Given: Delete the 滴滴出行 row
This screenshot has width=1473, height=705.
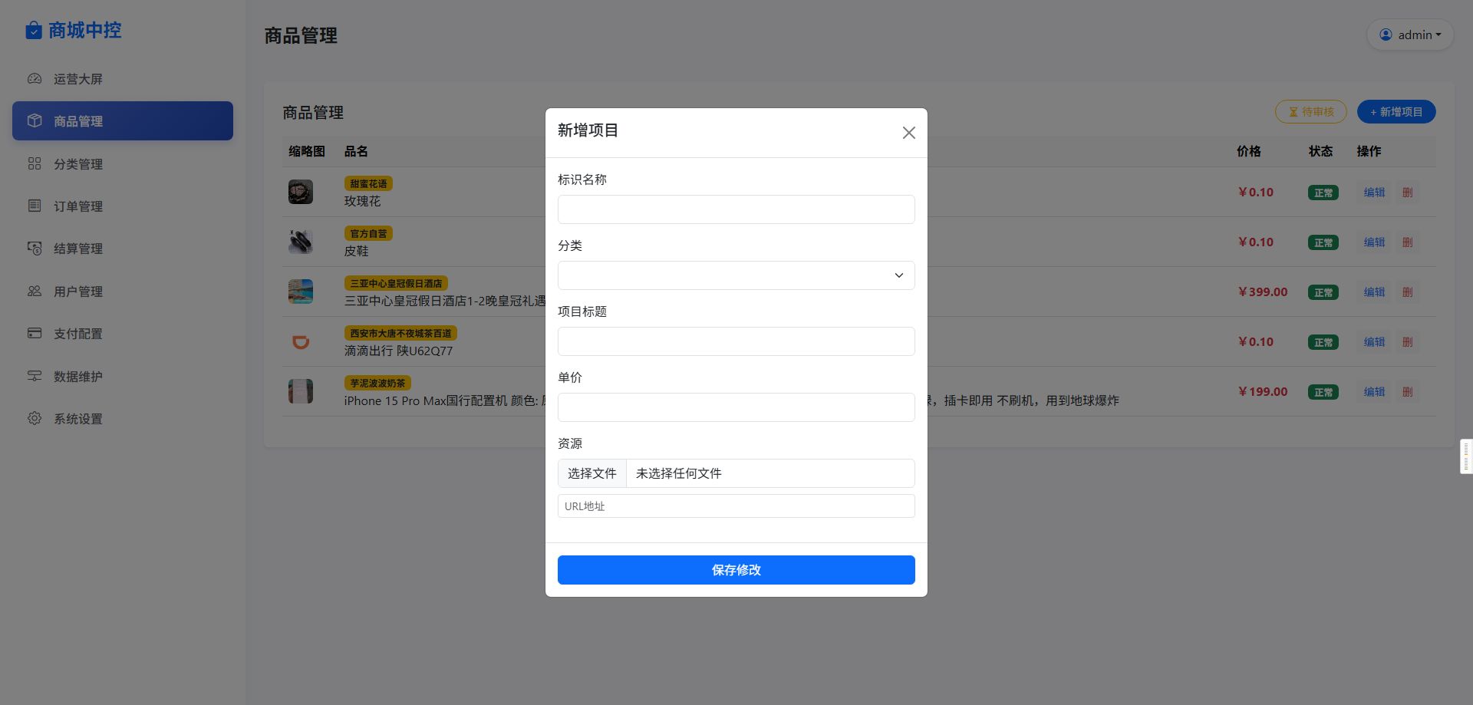Looking at the screenshot, I should click(x=1407, y=342).
